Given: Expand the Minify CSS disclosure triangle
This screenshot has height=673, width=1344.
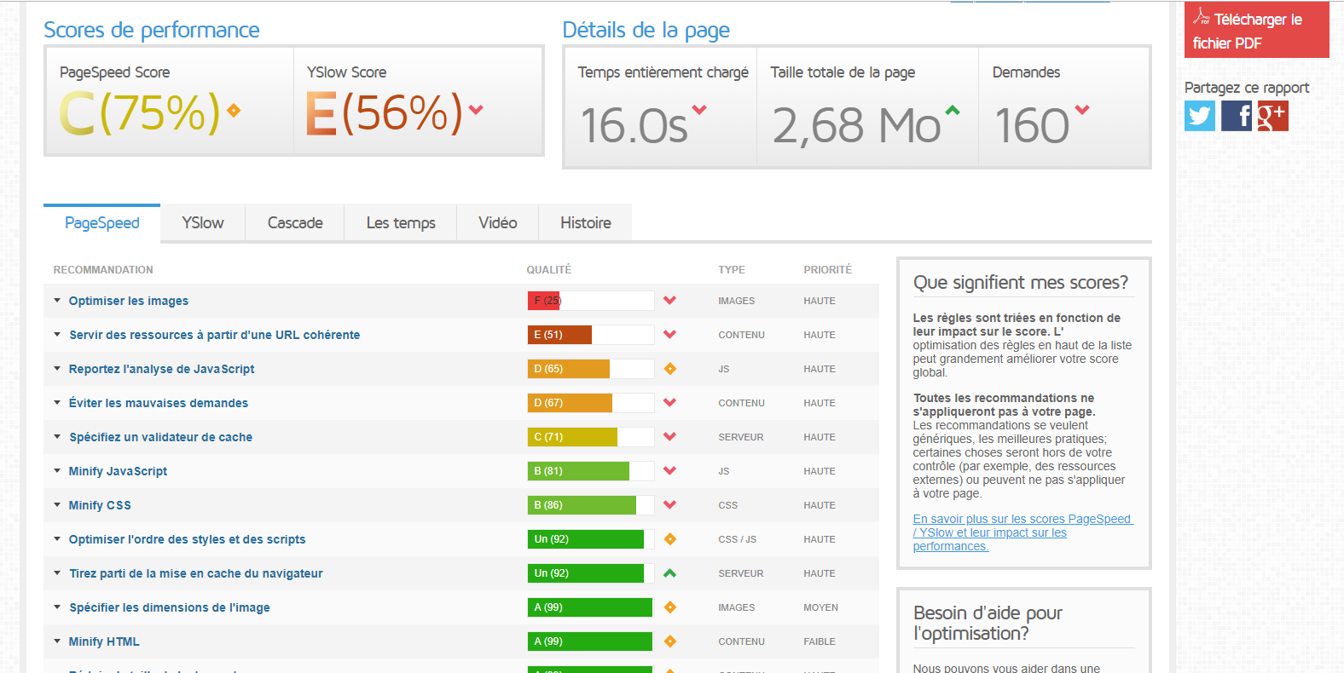Looking at the screenshot, I should click(57, 505).
